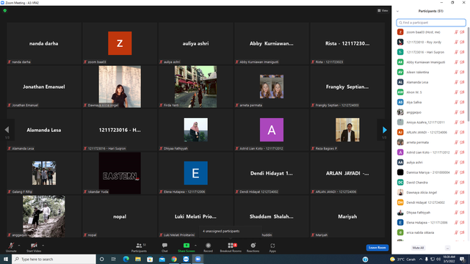Open share screen options arrow
The image size is (470, 264).
click(x=196, y=246)
